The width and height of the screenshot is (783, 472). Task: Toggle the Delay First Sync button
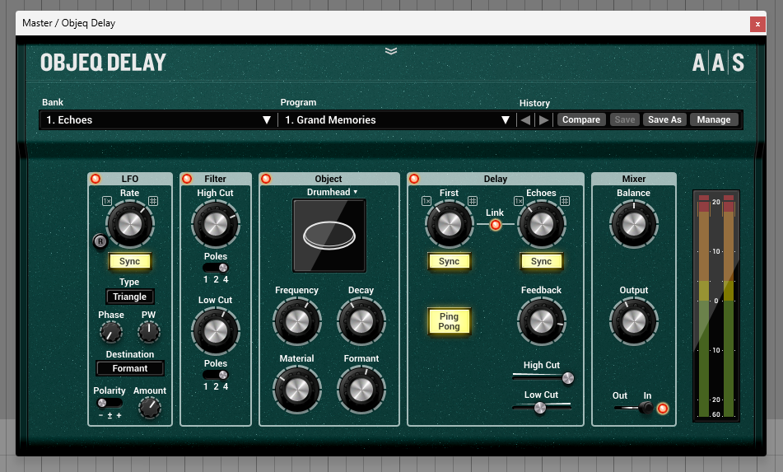pos(449,261)
